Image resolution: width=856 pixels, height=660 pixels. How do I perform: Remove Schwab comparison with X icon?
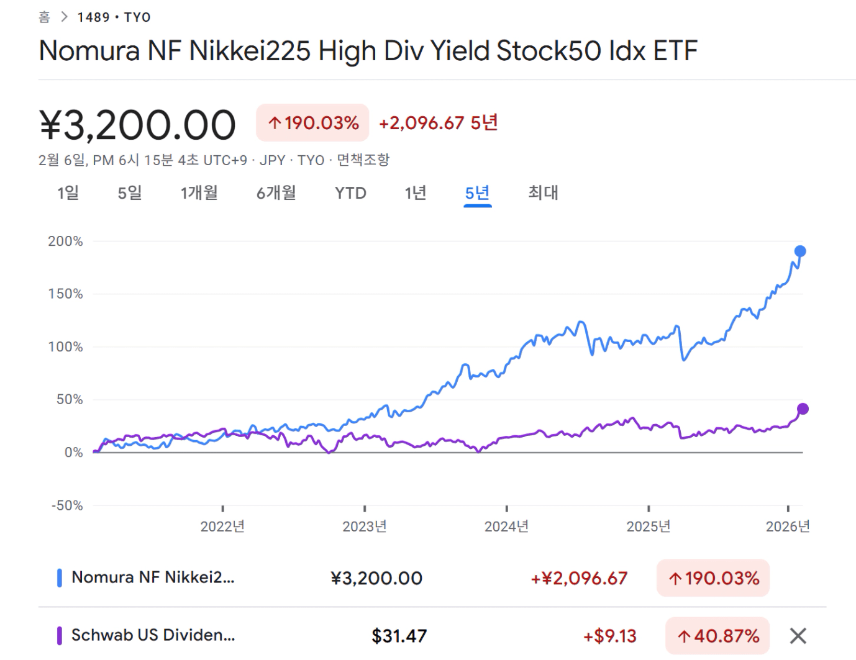click(x=798, y=636)
